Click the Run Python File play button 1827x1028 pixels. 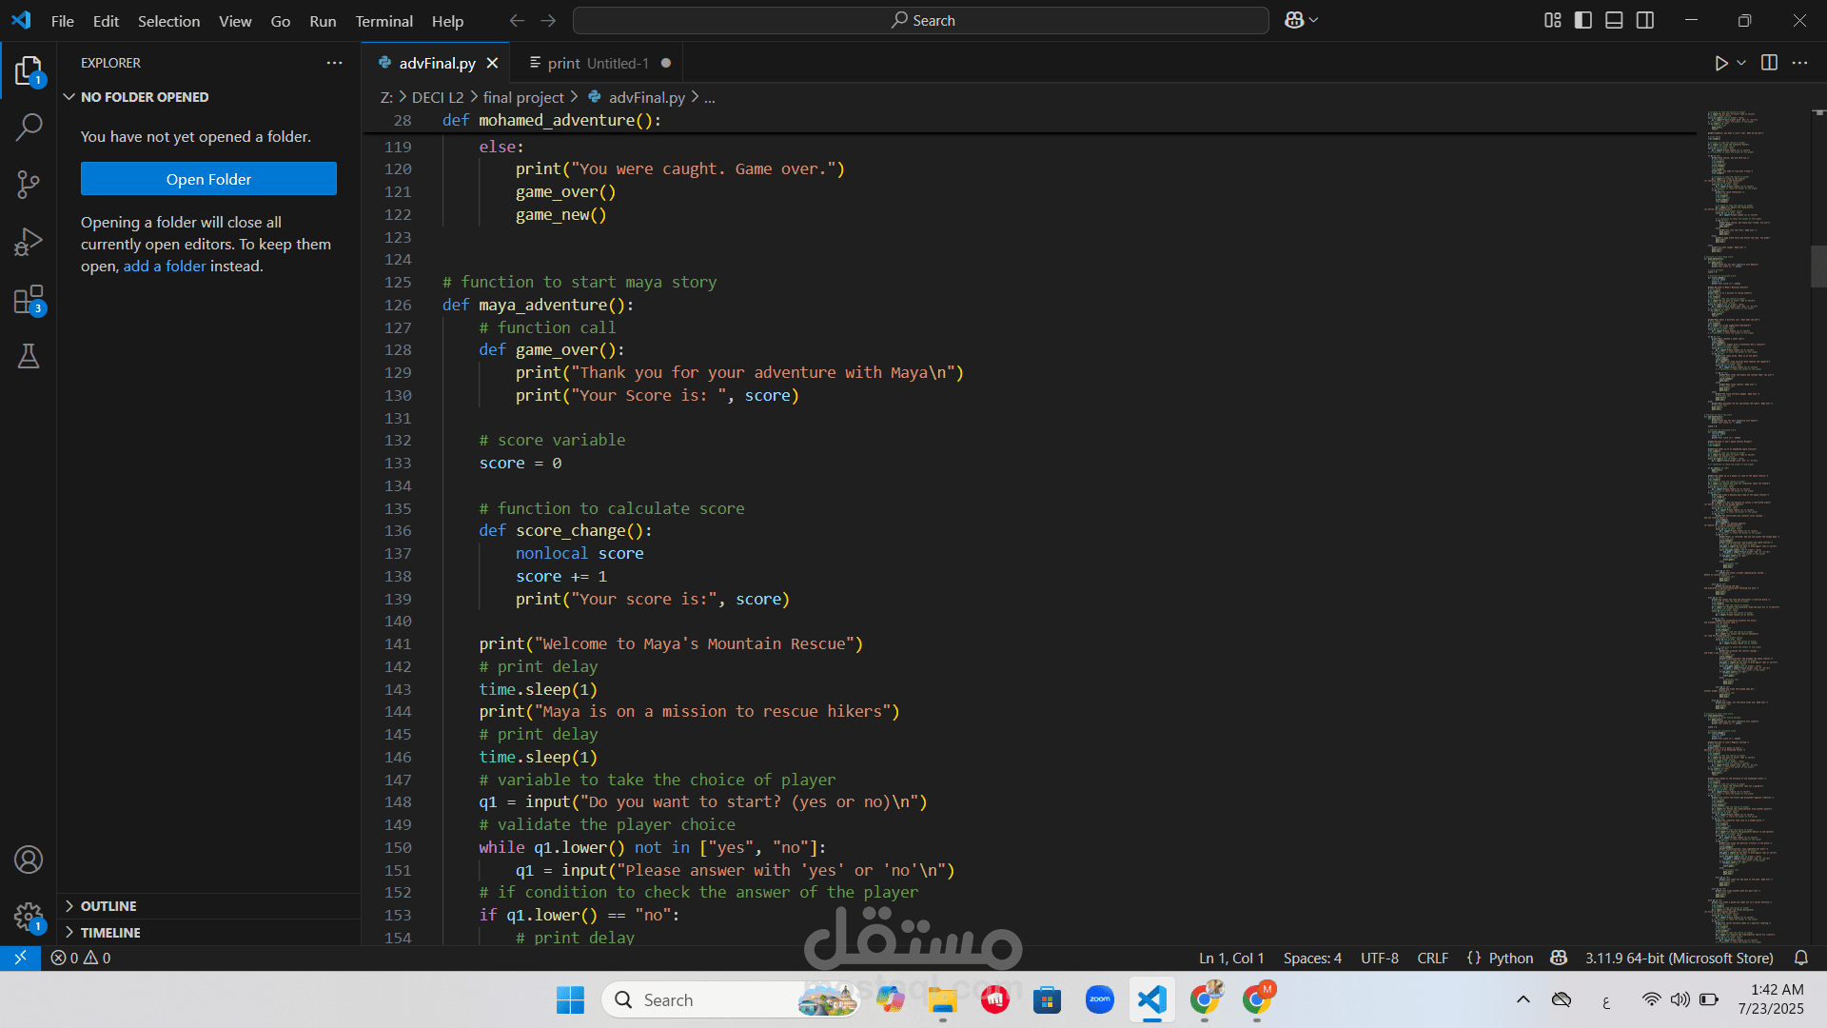1720,63
